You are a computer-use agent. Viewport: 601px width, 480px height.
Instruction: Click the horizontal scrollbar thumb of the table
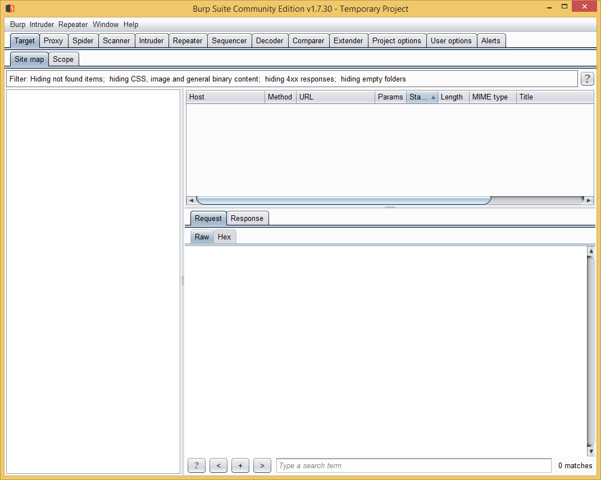[343, 200]
